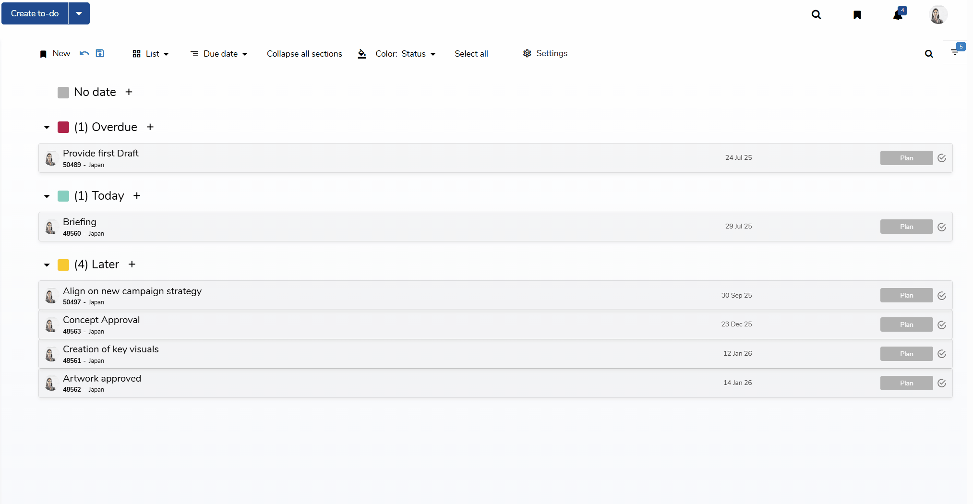Collapse the Later section
Image resolution: width=973 pixels, height=504 pixels.
point(47,265)
